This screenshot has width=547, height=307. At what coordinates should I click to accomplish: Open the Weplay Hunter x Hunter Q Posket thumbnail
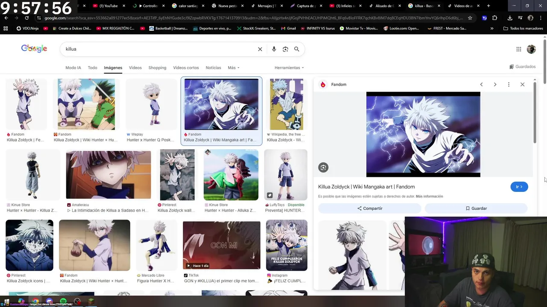pyautogui.click(x=151, y=104)
